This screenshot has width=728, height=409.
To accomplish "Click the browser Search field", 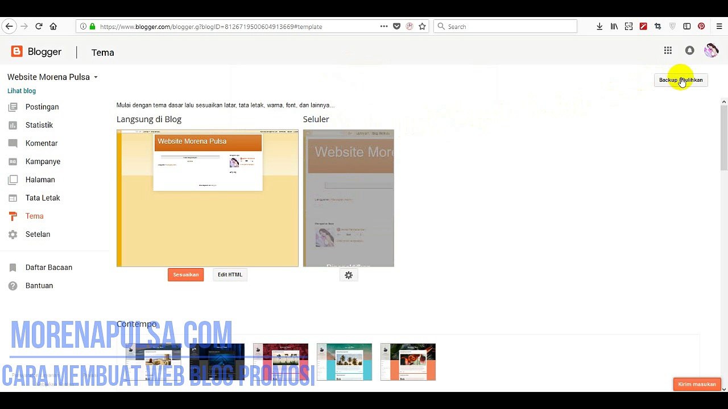I will [x=505, y=26].
